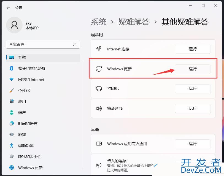Click the 帐户 sidebar label
This screenshot has width=224, height=176.
pos(22,113)
